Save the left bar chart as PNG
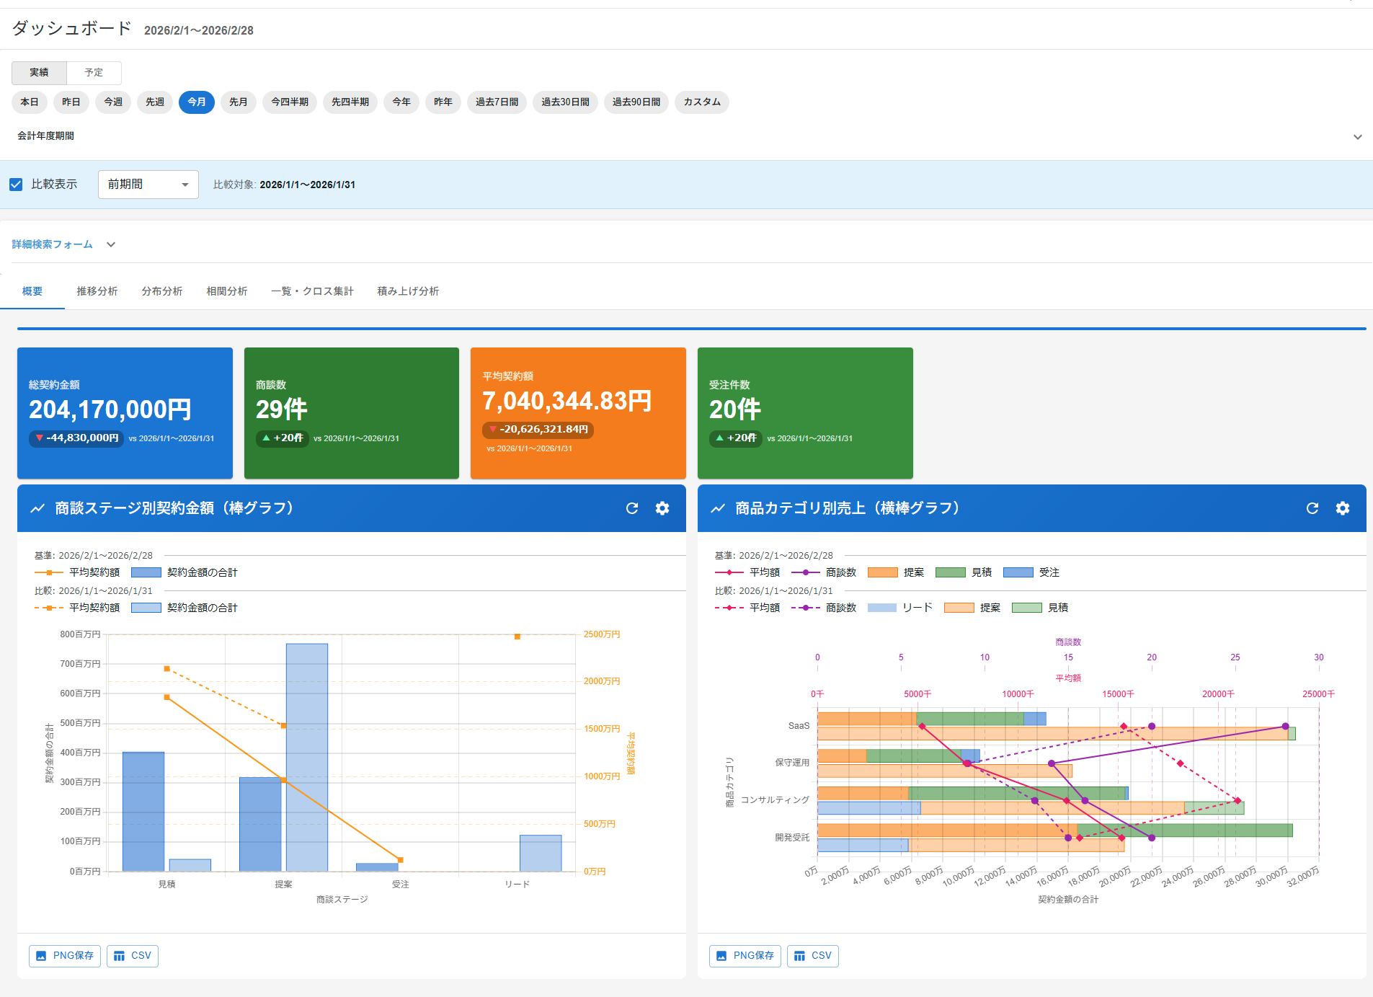1373x997 pixels. point(65,956)
